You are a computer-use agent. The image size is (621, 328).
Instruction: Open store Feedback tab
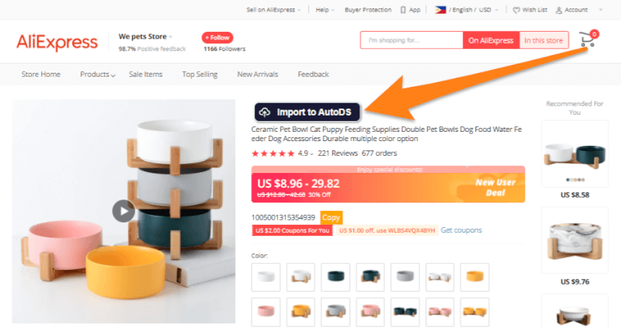coord(314,74)
